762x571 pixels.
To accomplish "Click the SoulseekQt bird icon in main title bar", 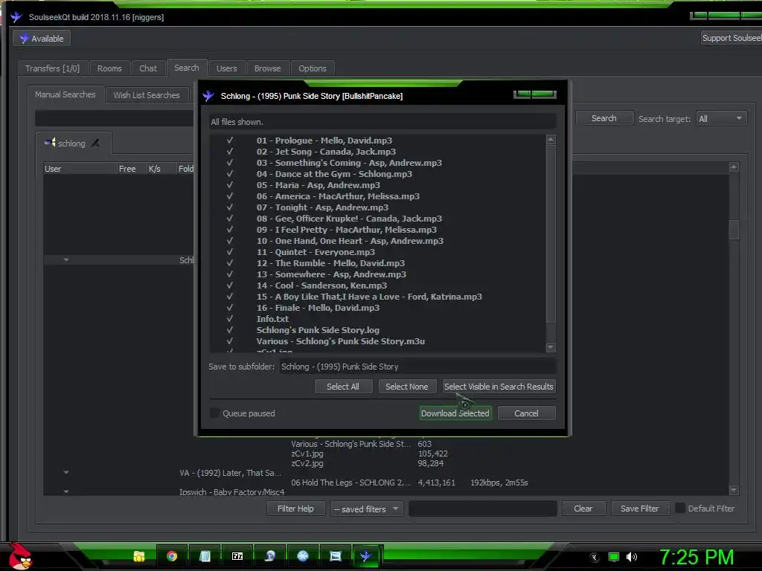I will tap(16, 17).
